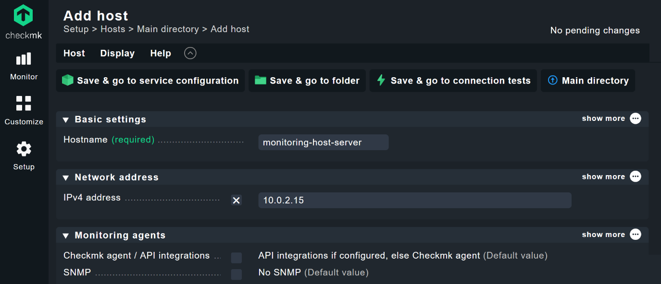Screen dimensions: 661x284
Task: Open the Setup sidebar section
Action: coord(23,154)
